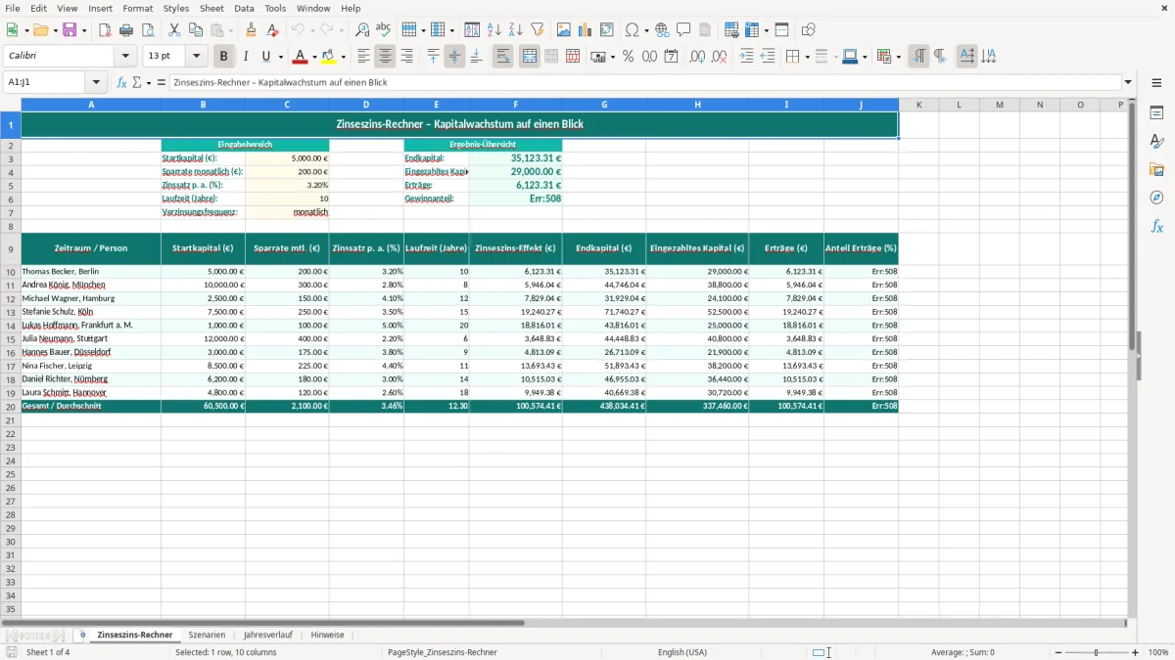
Task: Toggle Merge and Center Cells
Action: [x=530, y=57]
